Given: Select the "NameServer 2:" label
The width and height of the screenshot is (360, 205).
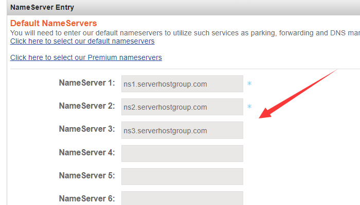Looking at the screenshot, I should 87,106.
